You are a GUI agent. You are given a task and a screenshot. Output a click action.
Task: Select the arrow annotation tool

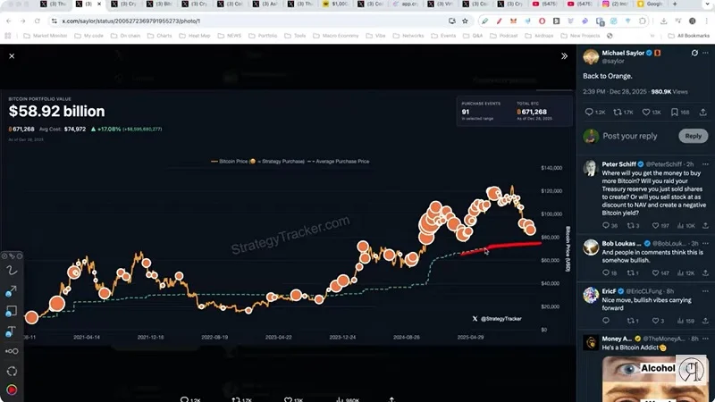coord(12,291)
